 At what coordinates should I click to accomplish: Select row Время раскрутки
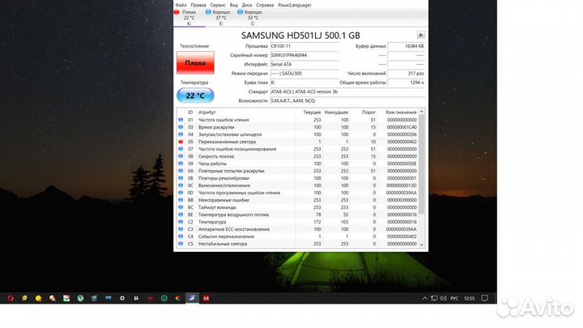(298, 127)
